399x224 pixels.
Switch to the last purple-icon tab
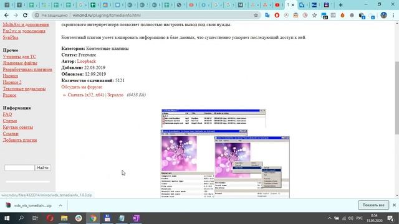tap(326, 5)
